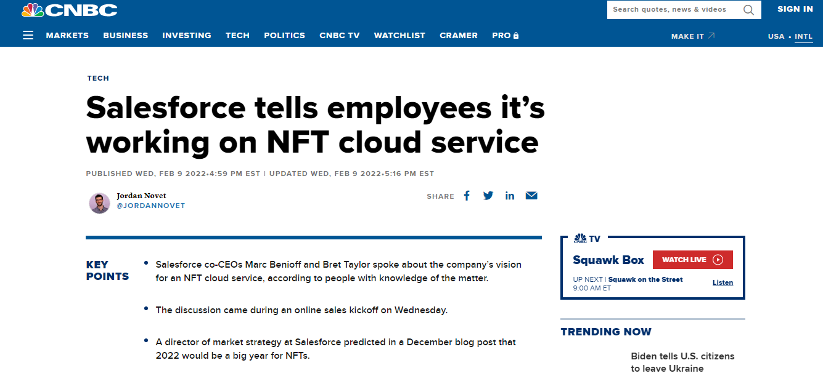This screenshot has width=823, height=376.
Task: Open the Make It link
Action: pos(693,36)
